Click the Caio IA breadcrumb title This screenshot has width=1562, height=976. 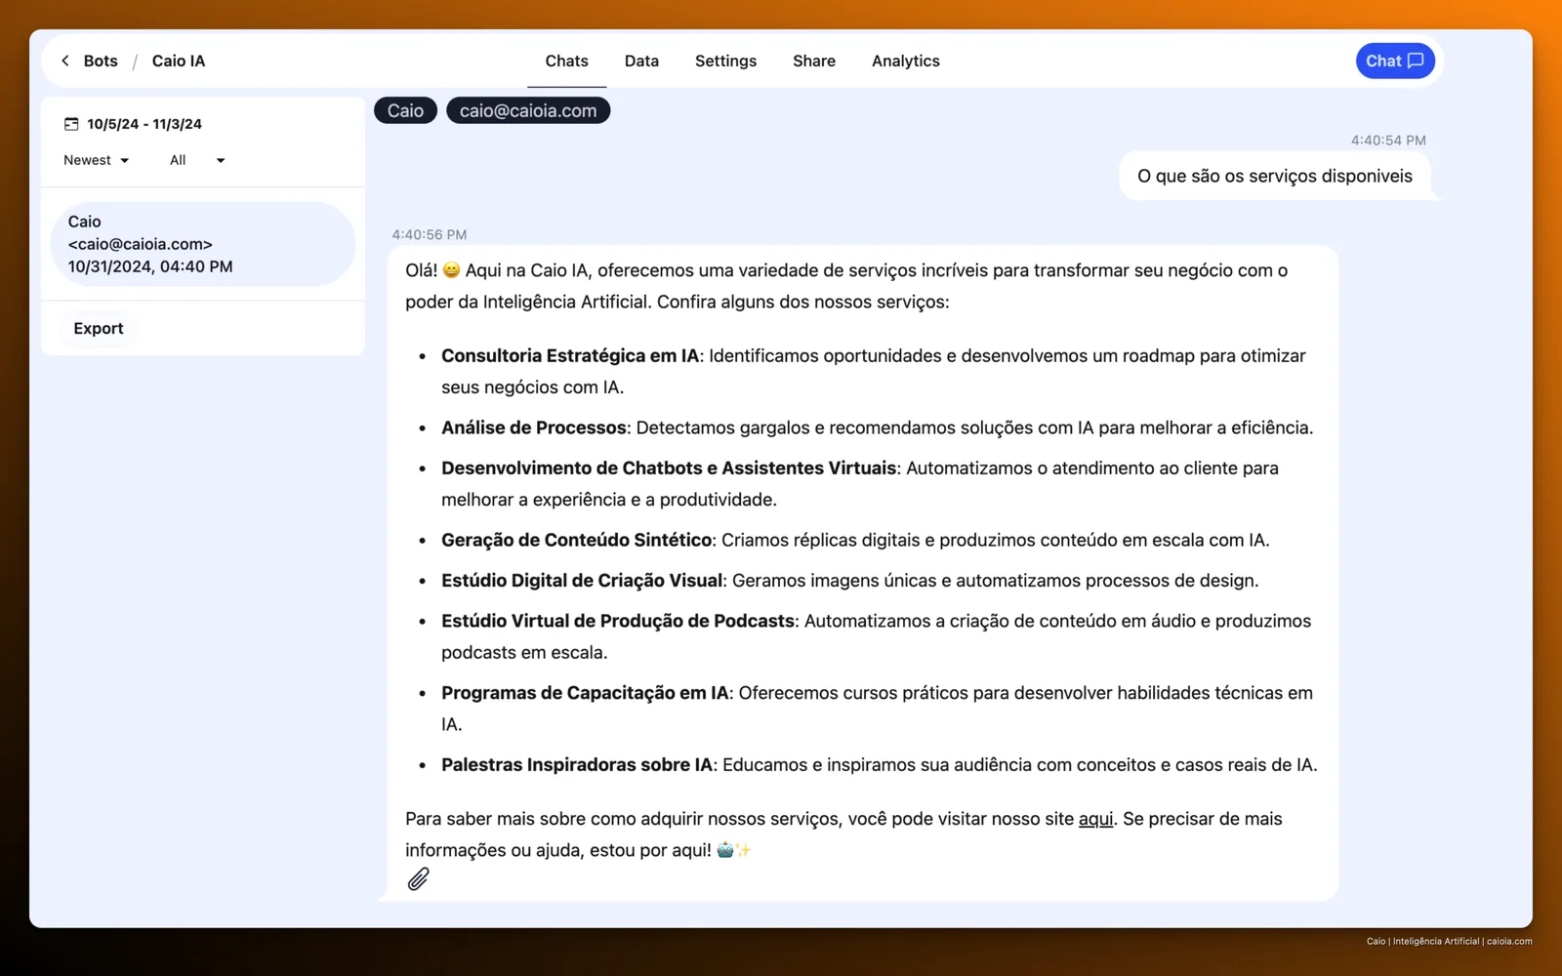[179, 61]
